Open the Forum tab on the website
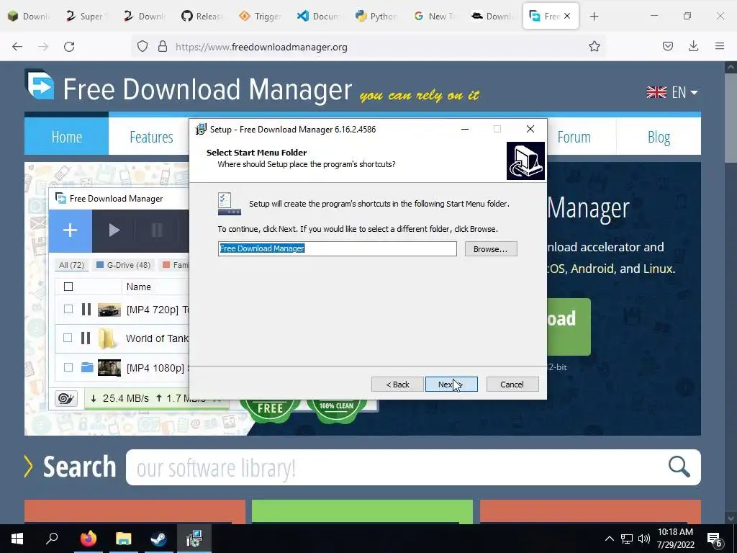Image resolution: width=737 pixels, height=553 pixels. click(x=574, y=136)
